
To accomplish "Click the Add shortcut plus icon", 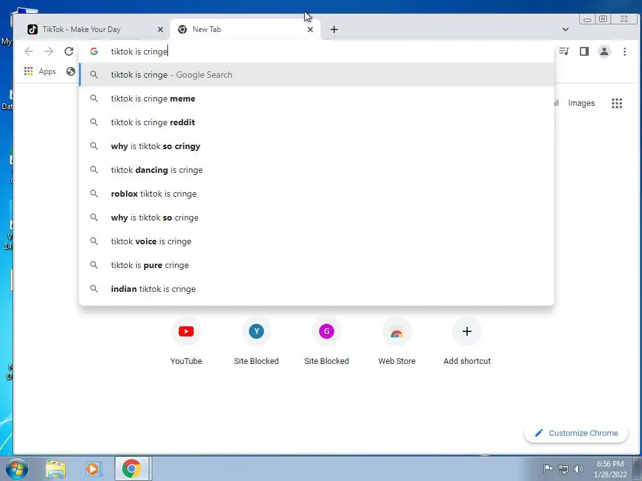I will point(467,331).
